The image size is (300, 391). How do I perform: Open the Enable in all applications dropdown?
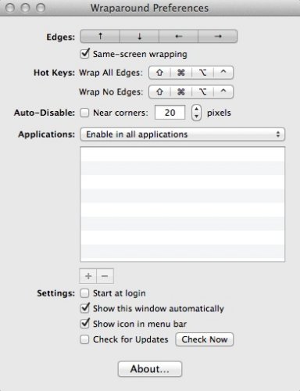click(182, 135)
